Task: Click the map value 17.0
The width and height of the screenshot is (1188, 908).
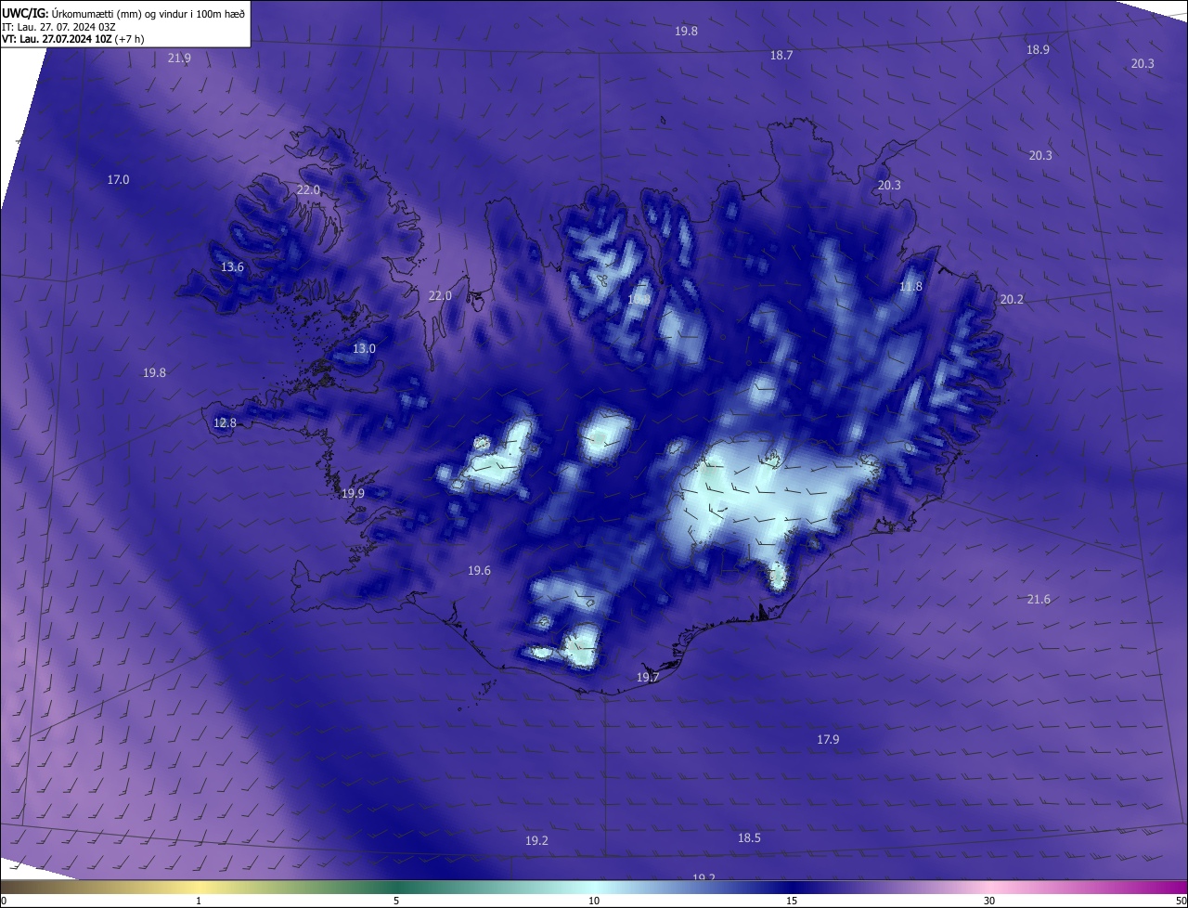Action: click(x=118, y=179)
